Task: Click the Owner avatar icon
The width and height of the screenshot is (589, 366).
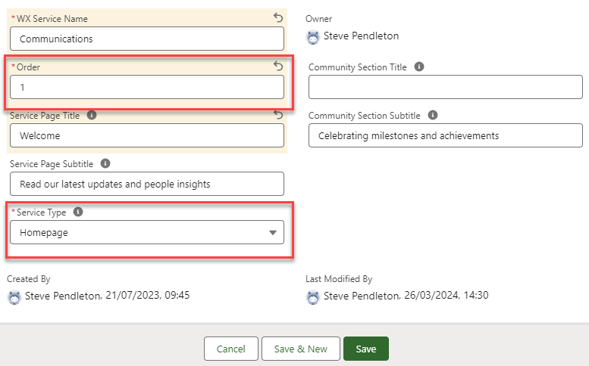Action: tap(313, 36)
